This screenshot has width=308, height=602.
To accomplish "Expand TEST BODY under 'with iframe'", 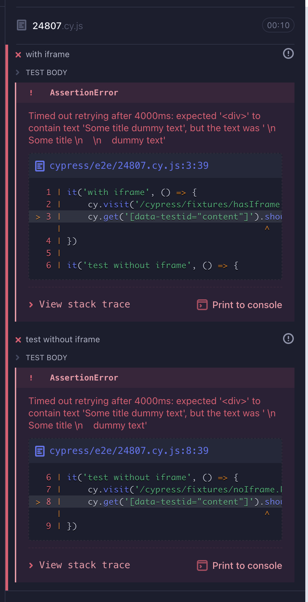I will (46, 72).
